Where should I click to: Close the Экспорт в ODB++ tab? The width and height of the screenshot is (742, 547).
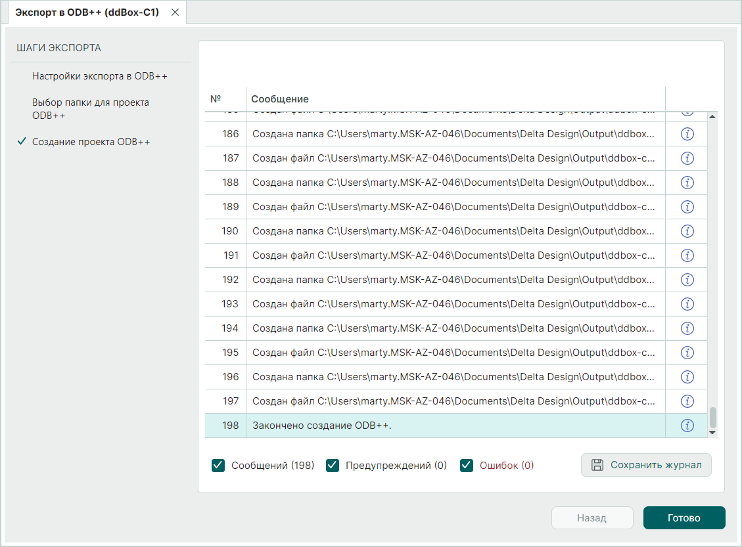(175, 12)
